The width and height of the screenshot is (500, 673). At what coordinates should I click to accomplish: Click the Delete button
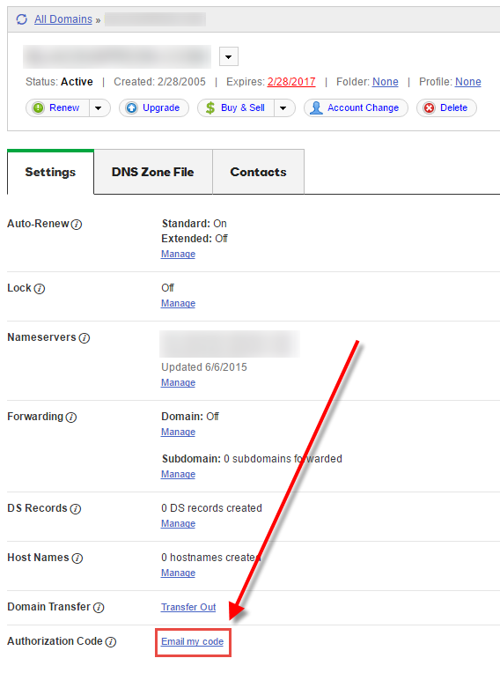(446, 107)
